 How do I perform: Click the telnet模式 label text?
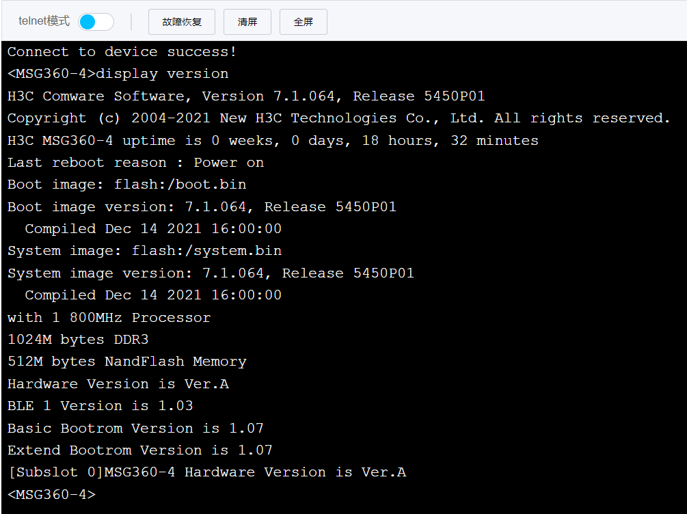(x=44, y=21)
